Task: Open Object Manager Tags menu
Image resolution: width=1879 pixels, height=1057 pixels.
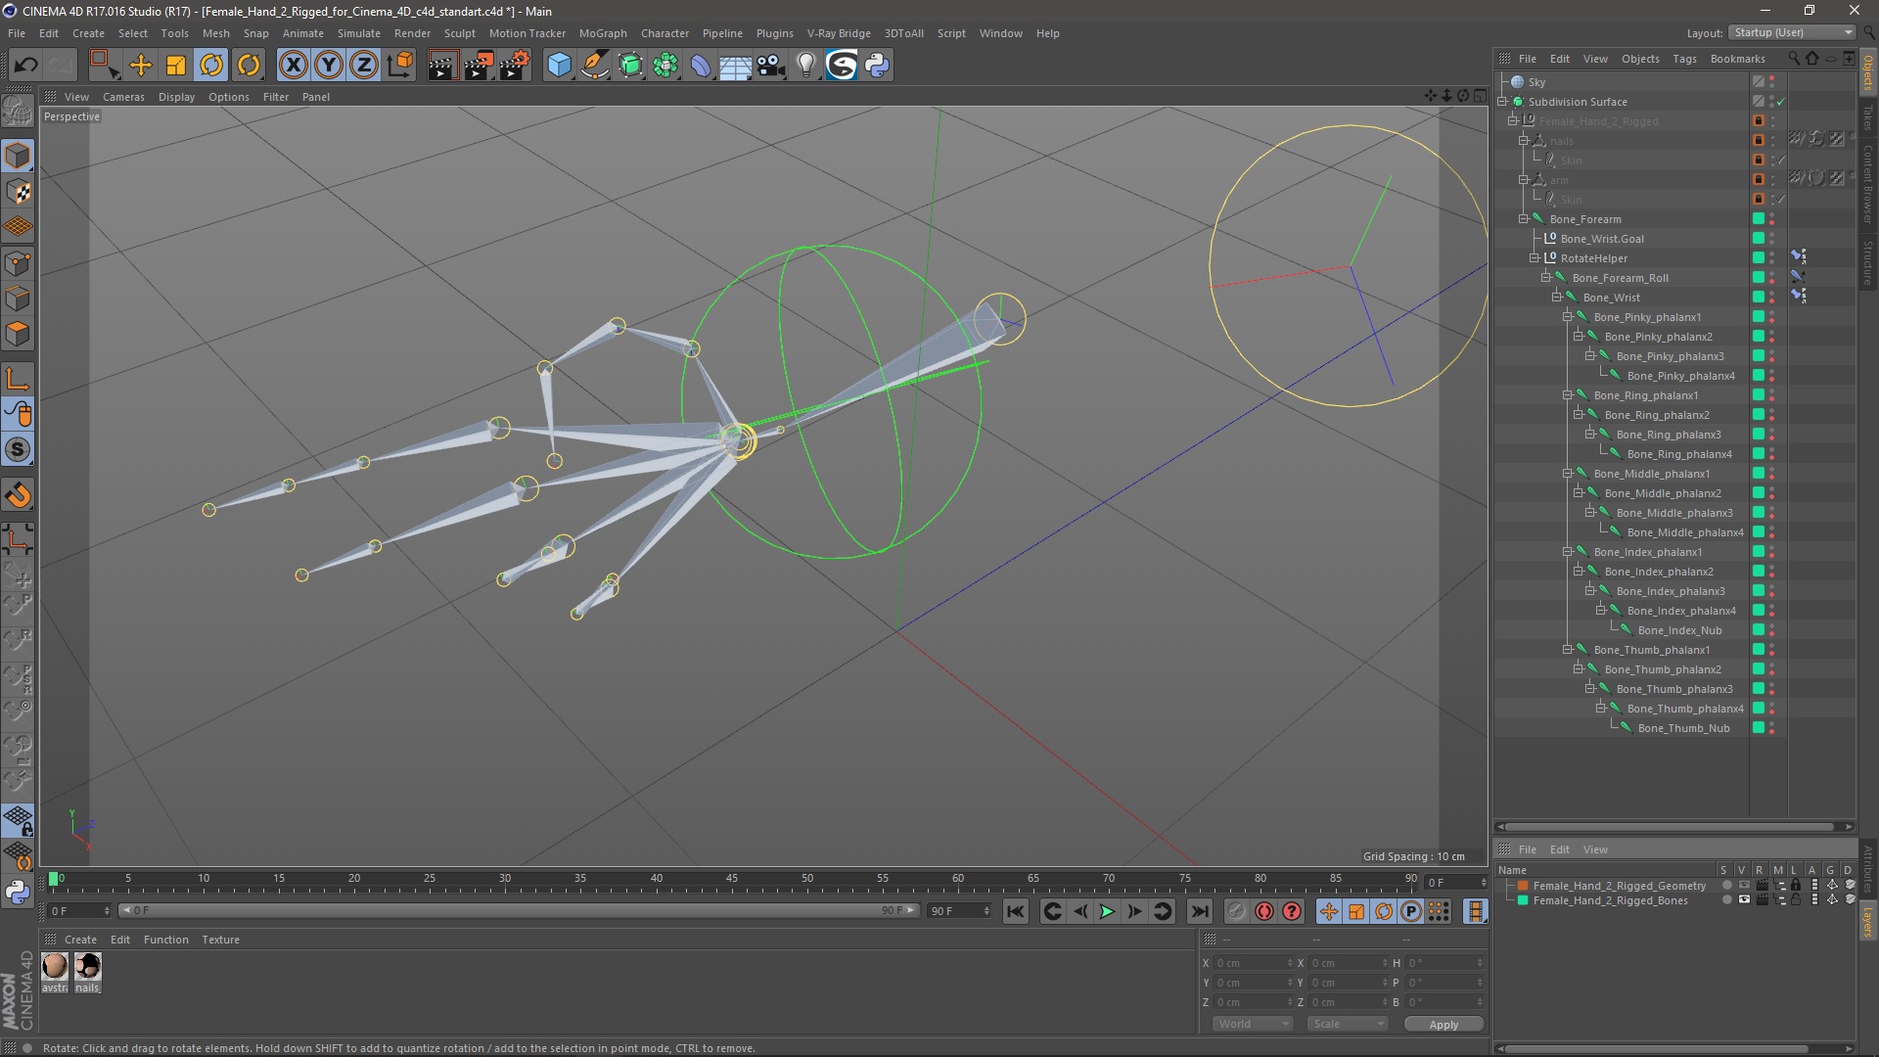Action: pos(1684,59)
